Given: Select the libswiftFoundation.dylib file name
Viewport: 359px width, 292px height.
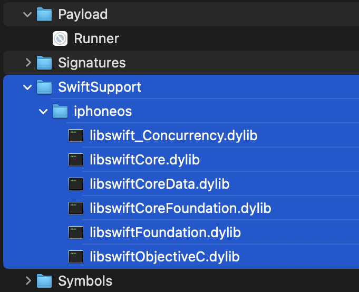Looking at the screenshot, I should point(166,232).
